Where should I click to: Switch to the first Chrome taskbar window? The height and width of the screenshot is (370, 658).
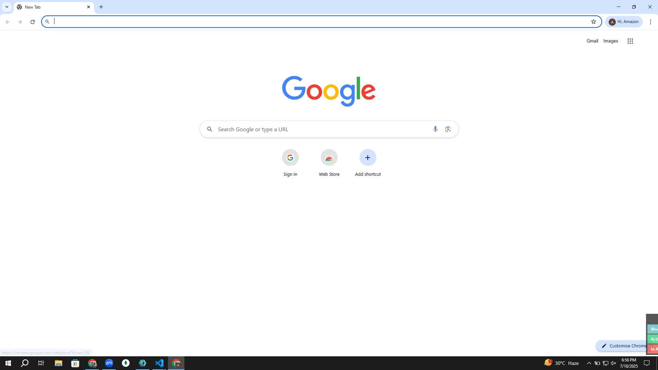point(92,363)
